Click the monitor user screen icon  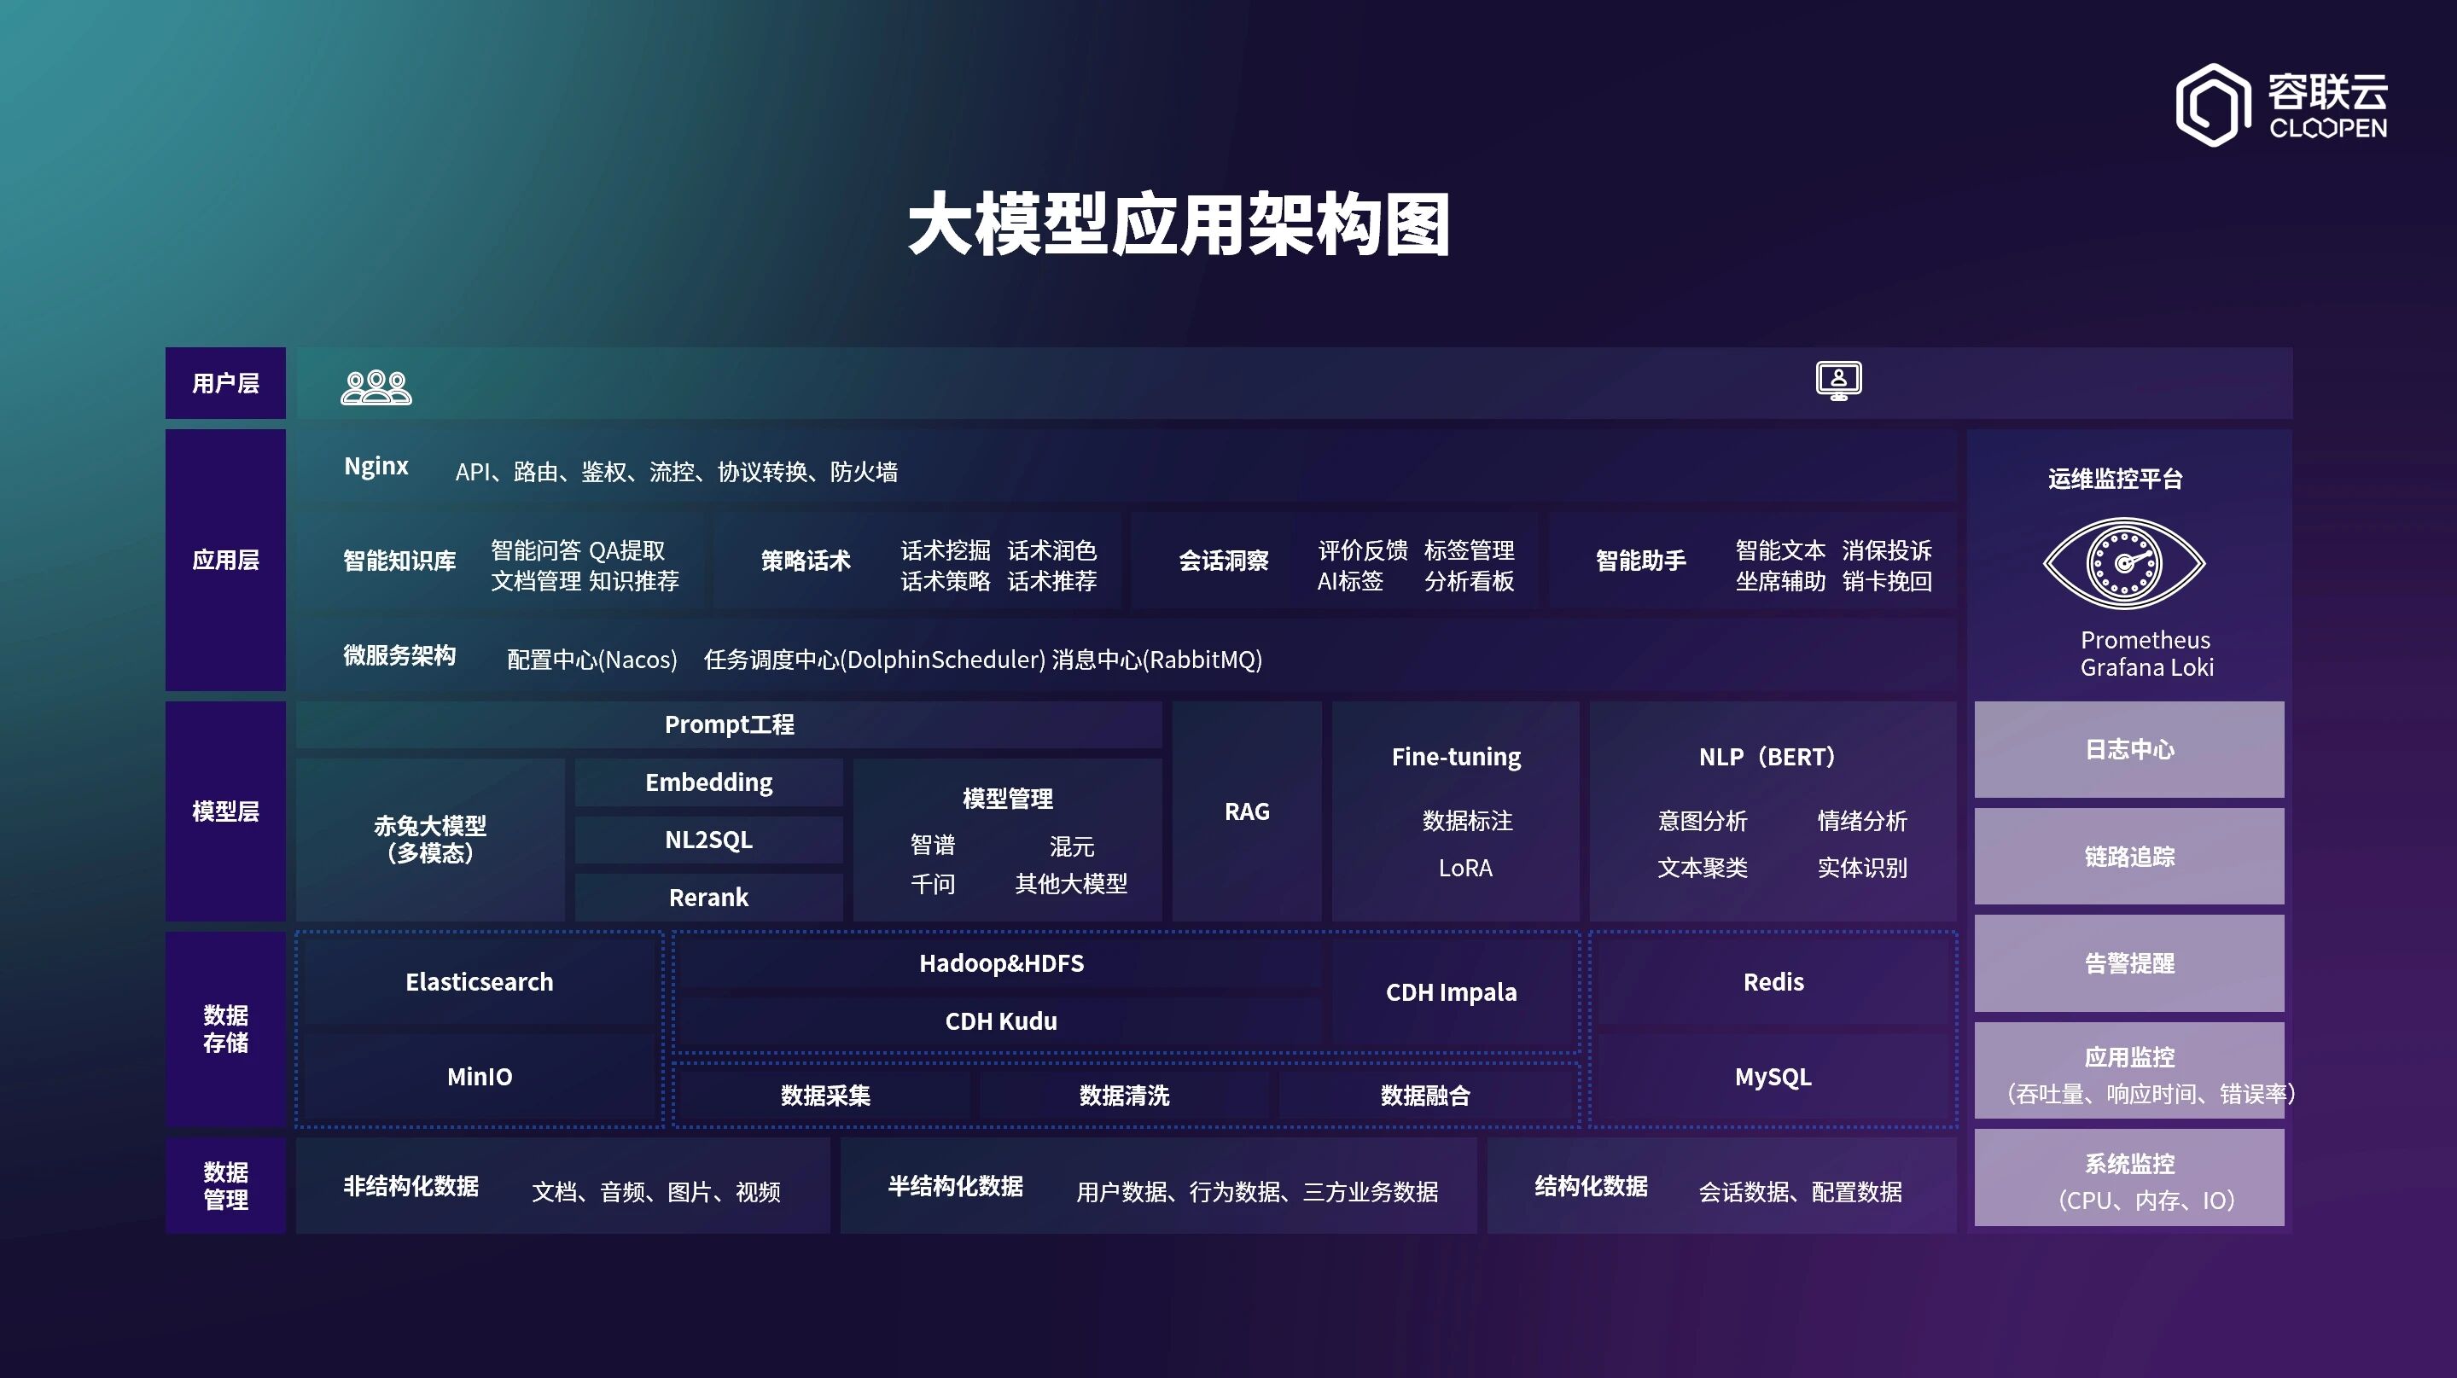point(1838,381)
